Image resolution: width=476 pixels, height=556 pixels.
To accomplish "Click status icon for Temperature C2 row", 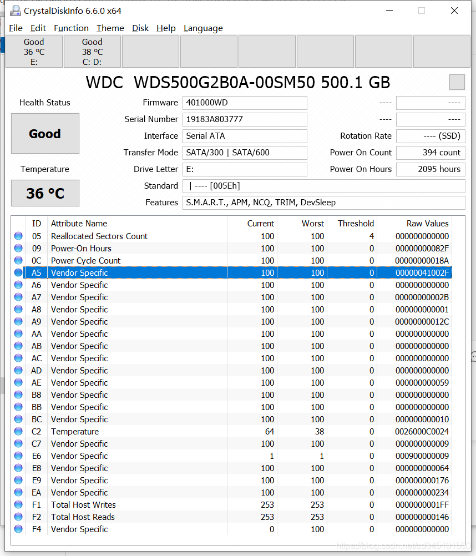I will (18, 431).
